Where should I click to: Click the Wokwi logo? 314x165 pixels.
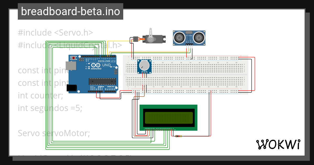(278, 144)
